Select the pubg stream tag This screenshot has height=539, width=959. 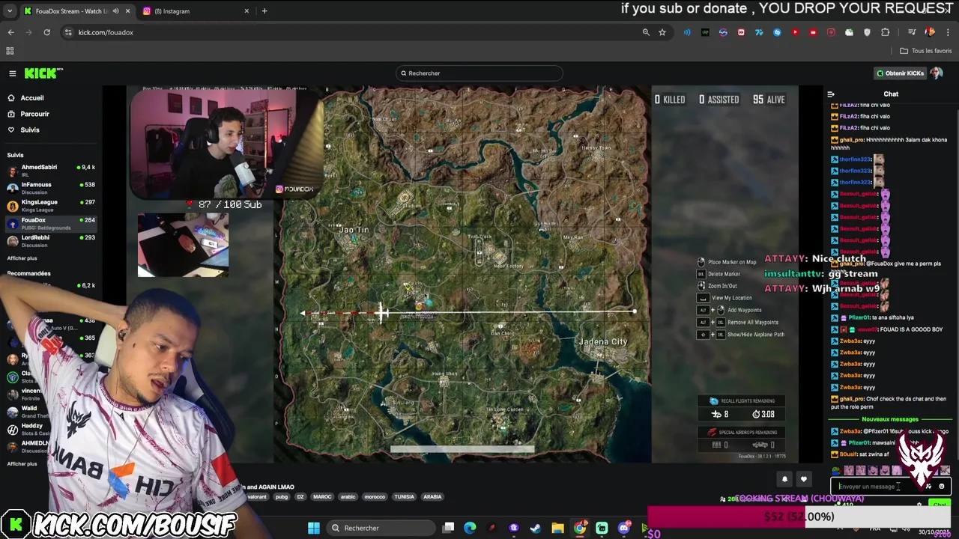[x=282, y=497]
